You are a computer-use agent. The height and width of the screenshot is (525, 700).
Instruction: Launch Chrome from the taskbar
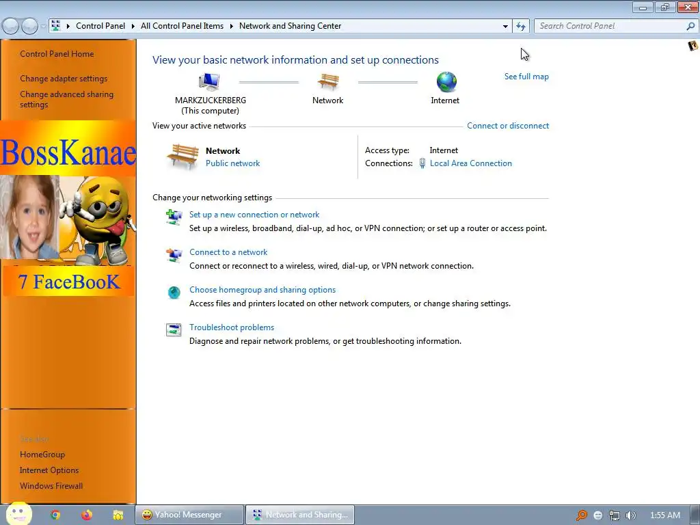click(x=55, y=515)
